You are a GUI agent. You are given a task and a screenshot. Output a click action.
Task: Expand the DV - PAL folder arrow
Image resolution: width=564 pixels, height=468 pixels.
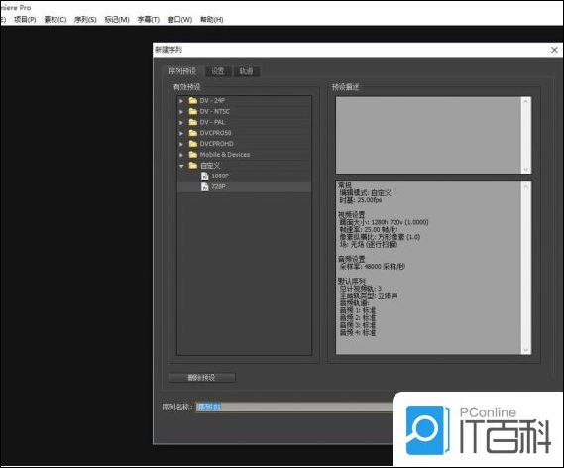(181, 123)
